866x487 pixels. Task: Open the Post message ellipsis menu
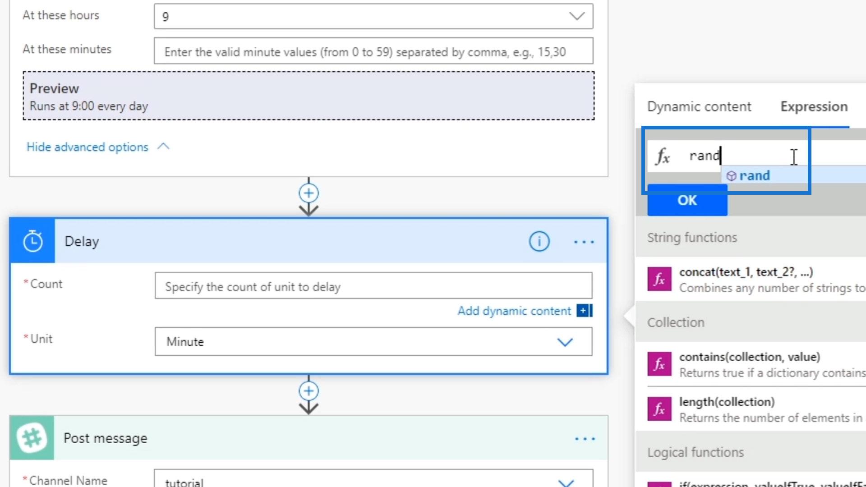[585, 439]
